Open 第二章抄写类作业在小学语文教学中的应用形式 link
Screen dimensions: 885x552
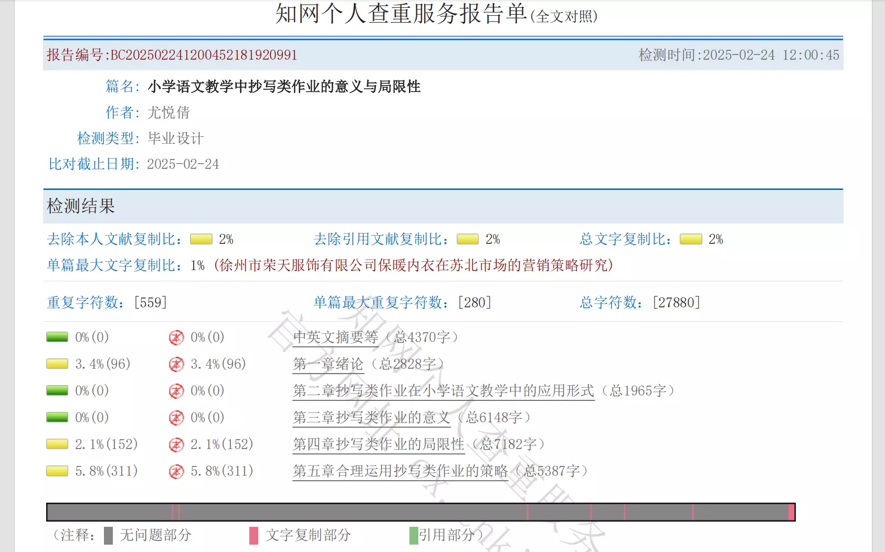[x=444, y=391]
